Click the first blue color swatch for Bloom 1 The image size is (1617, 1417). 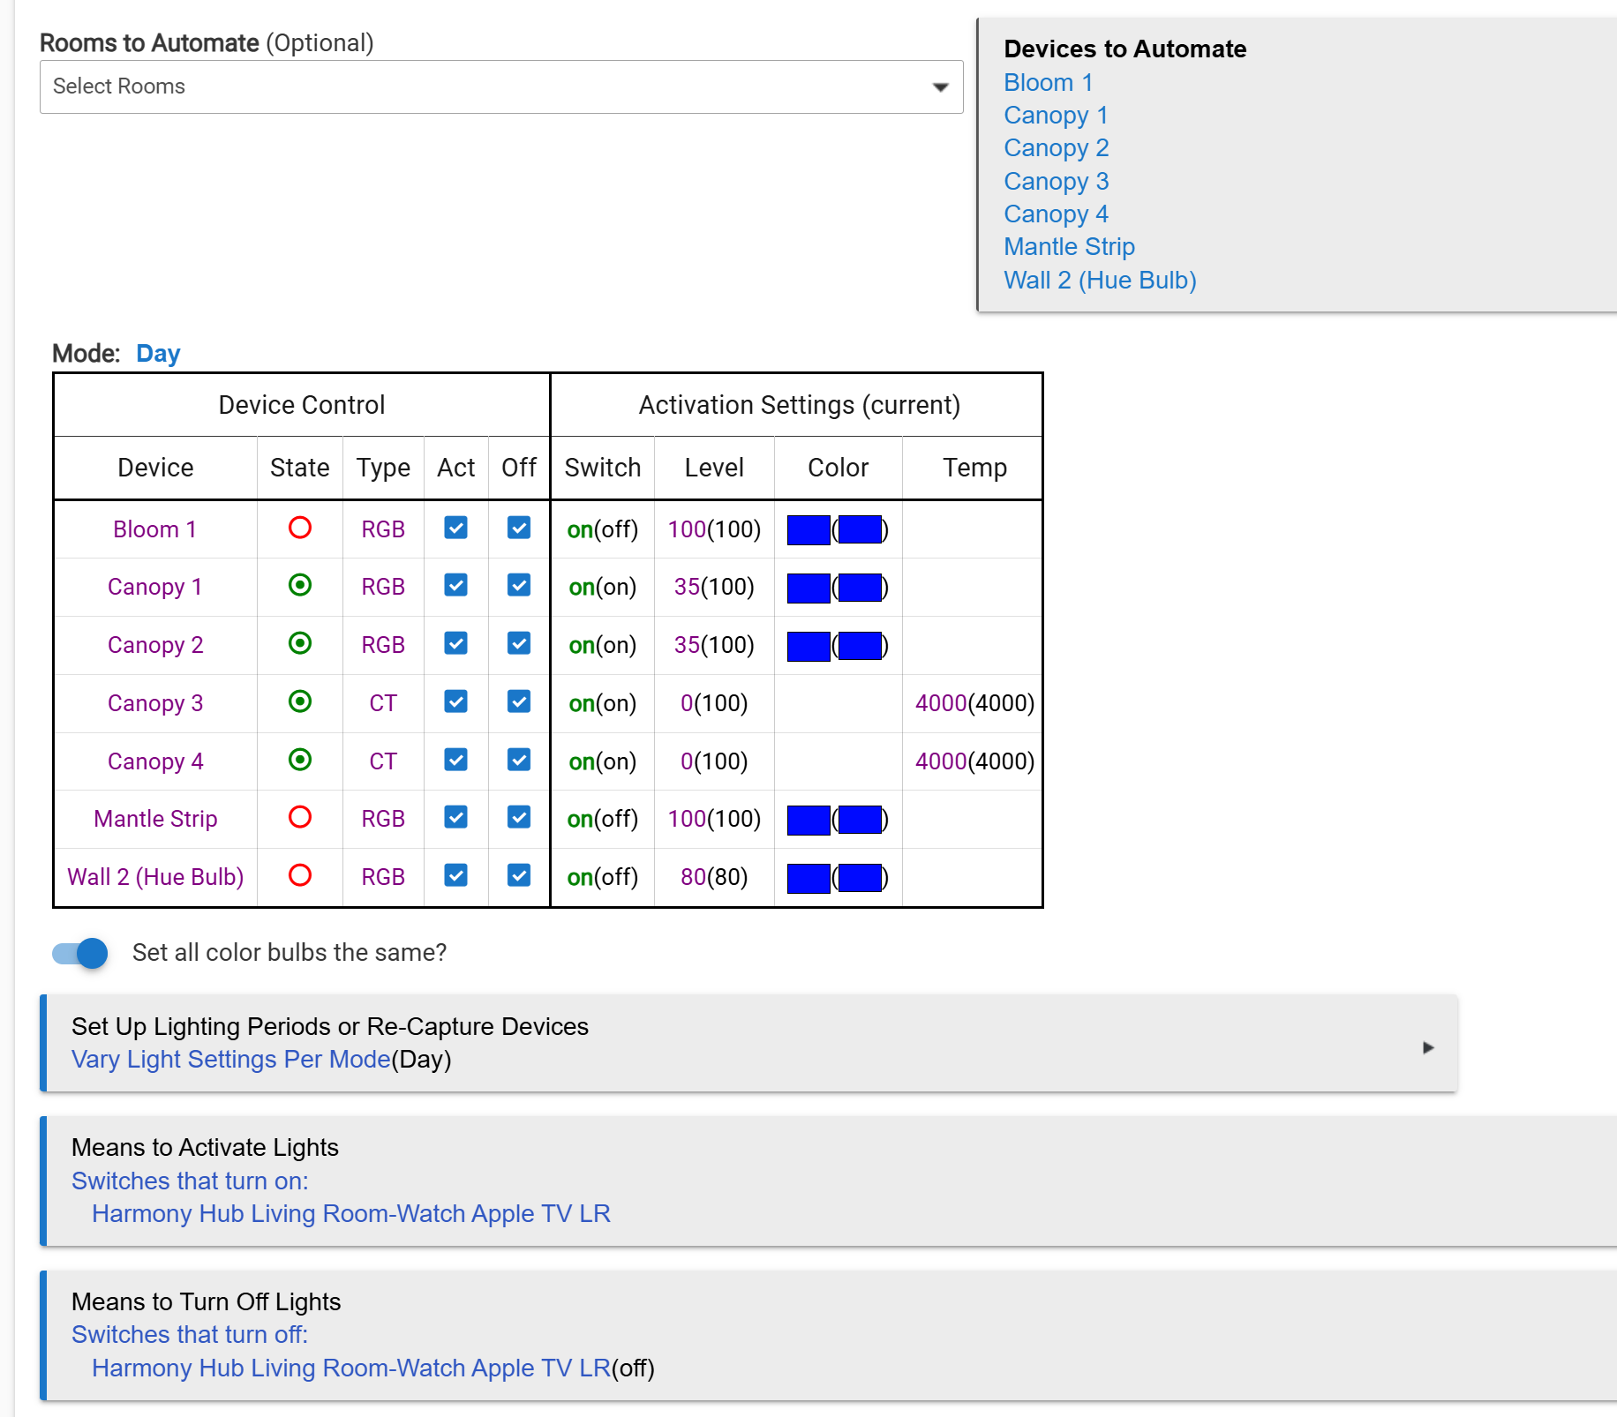(808, 530)
